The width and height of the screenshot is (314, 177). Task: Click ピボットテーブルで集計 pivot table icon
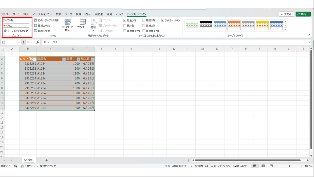36,20
